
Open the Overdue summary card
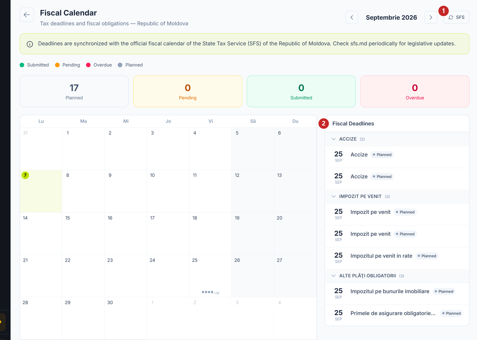click(x=415, y=91)
